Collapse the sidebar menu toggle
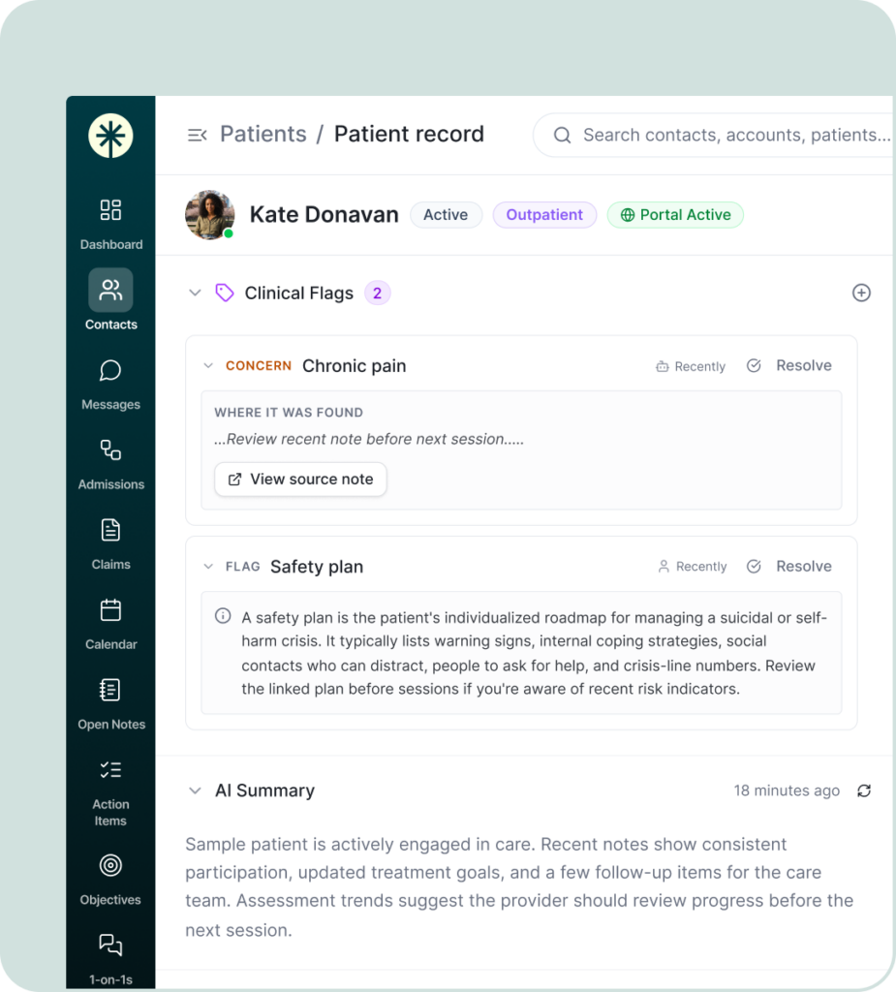The width and height of the screenshot is (896, 992). point(197,135)
